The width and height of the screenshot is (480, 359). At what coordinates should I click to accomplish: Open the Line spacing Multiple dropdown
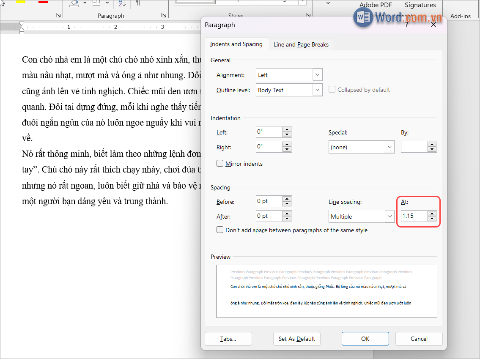(x=389, y=216)
